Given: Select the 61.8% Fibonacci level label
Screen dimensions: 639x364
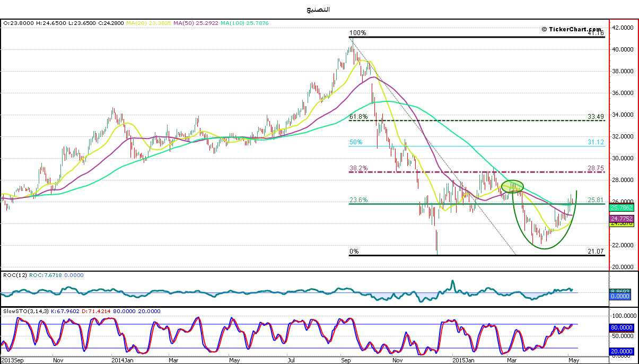Looking at the screenshot, I should pos(358,117).
